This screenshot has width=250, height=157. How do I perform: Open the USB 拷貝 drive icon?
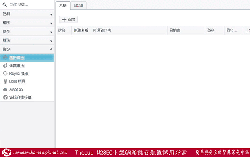(5, 81)
